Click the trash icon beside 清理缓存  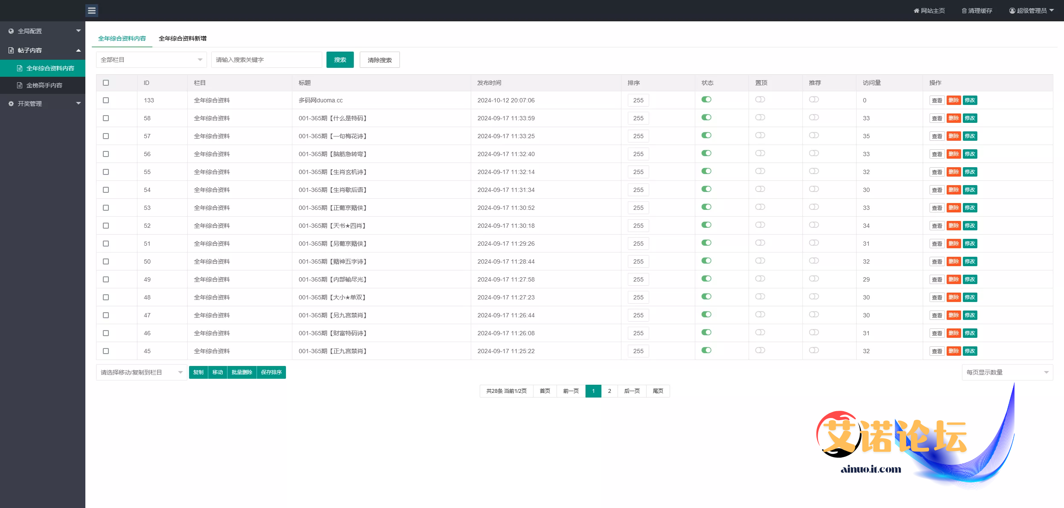(x=964, y=11)
